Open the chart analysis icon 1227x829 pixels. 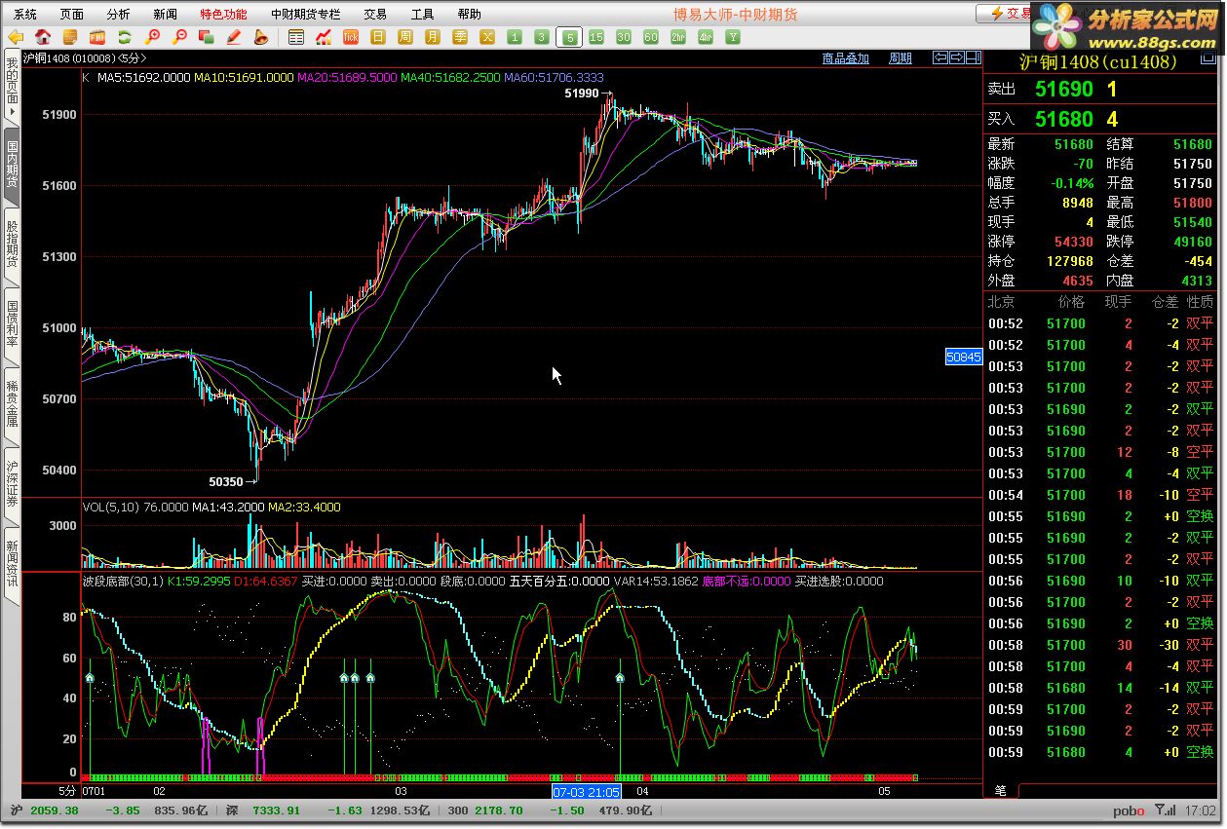324,37
